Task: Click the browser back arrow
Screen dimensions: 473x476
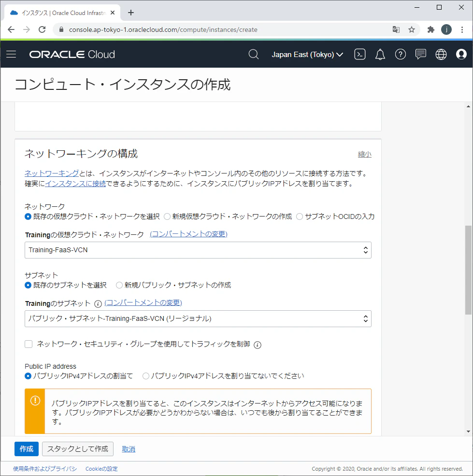Action: (11, 29)
